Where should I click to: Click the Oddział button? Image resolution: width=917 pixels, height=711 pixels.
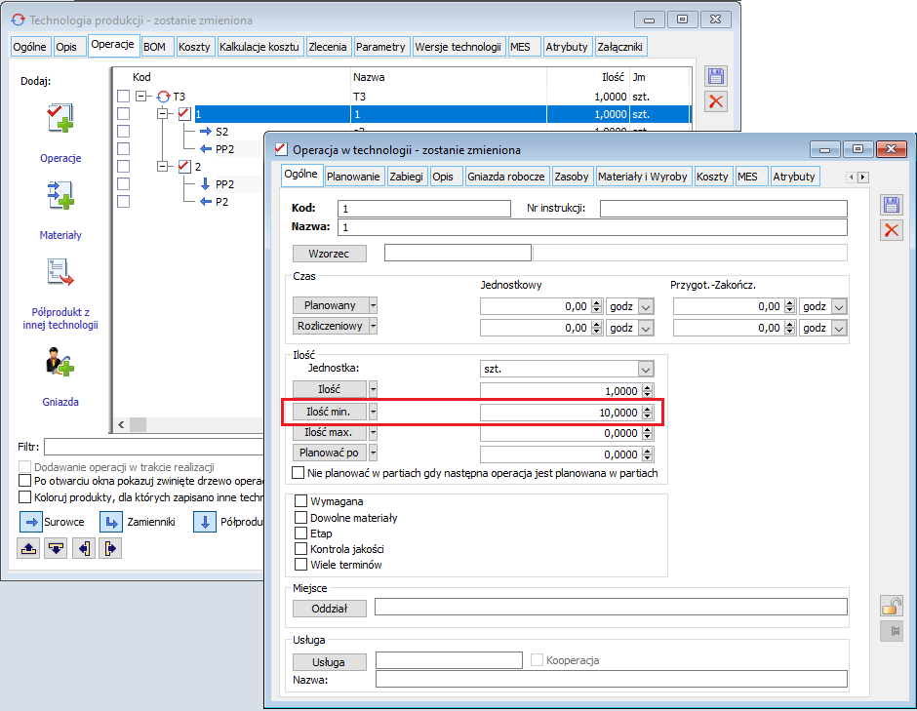(x=330, y=608)
